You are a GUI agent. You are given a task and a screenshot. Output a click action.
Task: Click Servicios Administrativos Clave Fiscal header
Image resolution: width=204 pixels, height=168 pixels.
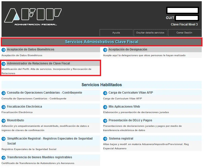pyautogui.click(x=102, y=42)
